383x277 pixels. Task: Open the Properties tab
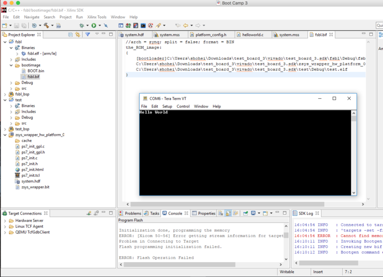point(204,213)
